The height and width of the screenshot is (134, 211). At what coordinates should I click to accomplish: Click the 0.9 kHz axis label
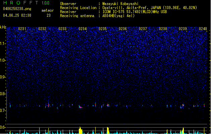pos(3,77)
